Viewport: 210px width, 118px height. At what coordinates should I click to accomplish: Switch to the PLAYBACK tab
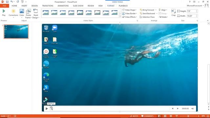(123, 6)
